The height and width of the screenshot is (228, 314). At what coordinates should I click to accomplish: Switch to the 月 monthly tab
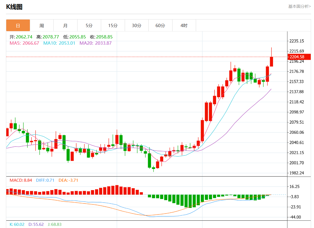pos(65,26)
